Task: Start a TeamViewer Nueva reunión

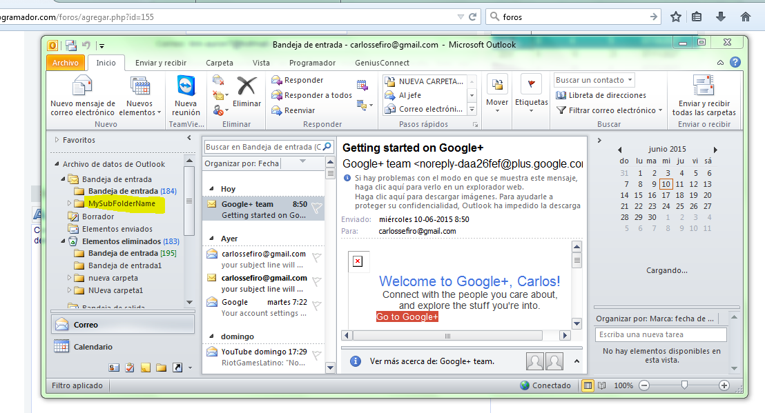Action: pyautogui.click(x=186, y=97)
